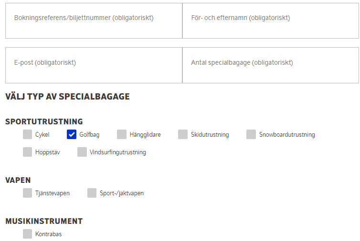
Task: Select the Antal specialbagage field
Action: 270,65
